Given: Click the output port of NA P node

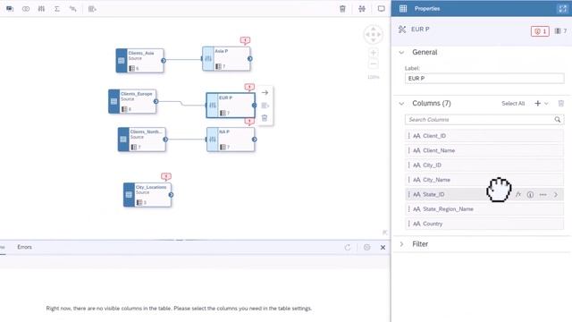Looking at the screenshot, I should tap(254, 140).
